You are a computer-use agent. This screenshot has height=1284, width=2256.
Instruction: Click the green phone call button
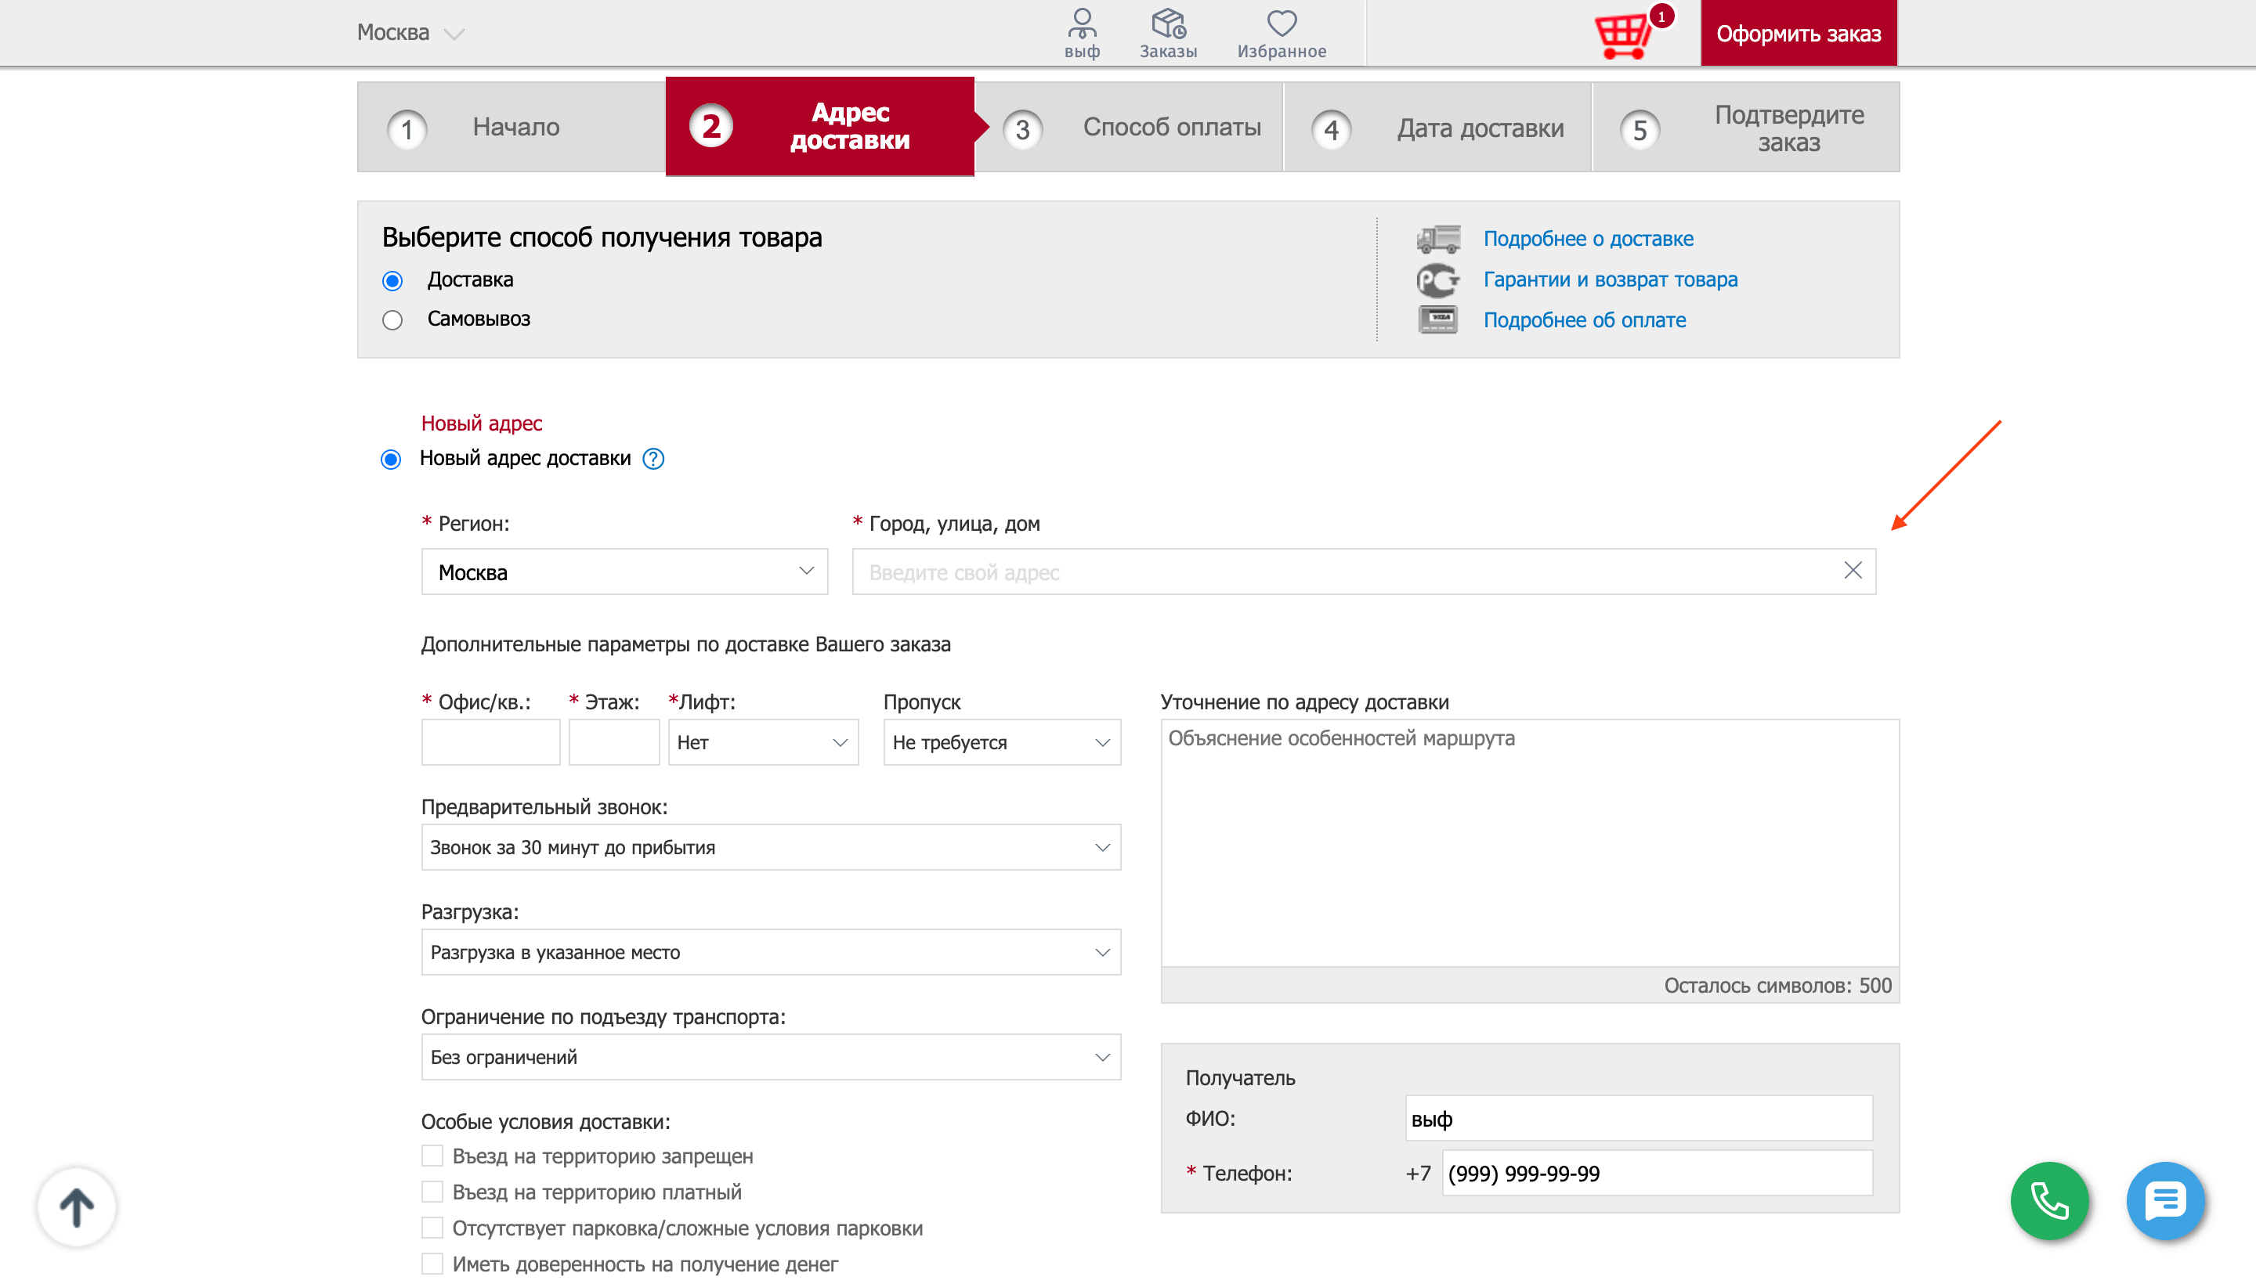[x=2049, y=1200]
